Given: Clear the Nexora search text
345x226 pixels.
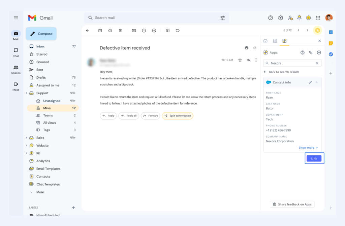Looking at the screenshot, I should pyautogui.click(x=317, y=63).
